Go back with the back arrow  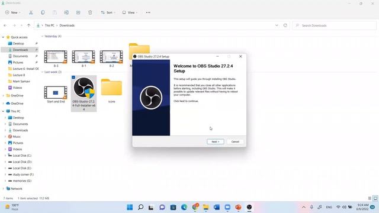[x=5, y=25]
